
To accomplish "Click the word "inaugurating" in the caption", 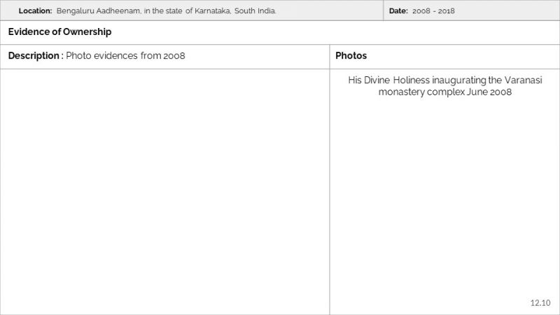I will (x=458, y=80).
